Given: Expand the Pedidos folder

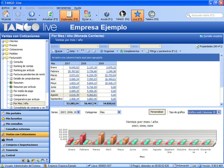Looking at the screenshot, I should coord(3,54).
